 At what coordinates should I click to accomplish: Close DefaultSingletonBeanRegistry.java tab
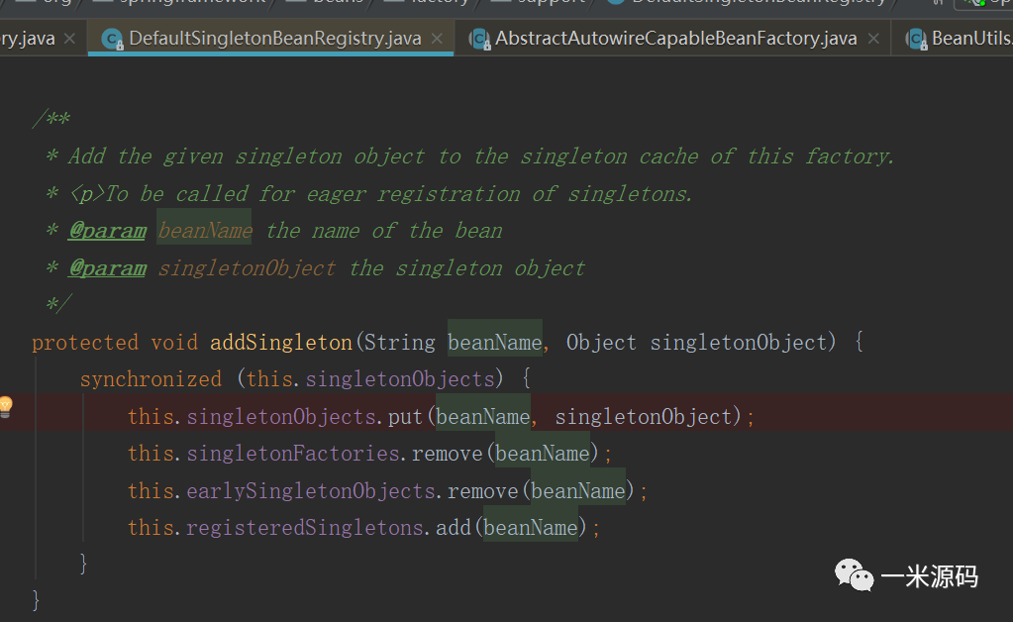438,39
